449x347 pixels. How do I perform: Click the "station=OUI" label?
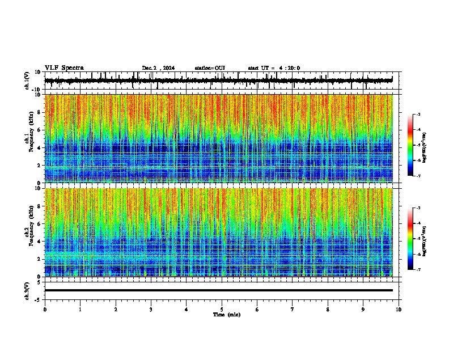pos(210,68)
